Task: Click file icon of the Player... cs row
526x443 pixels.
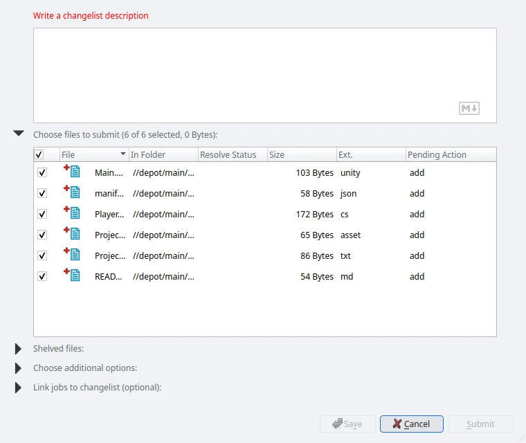Action: [x=72, y=213]
